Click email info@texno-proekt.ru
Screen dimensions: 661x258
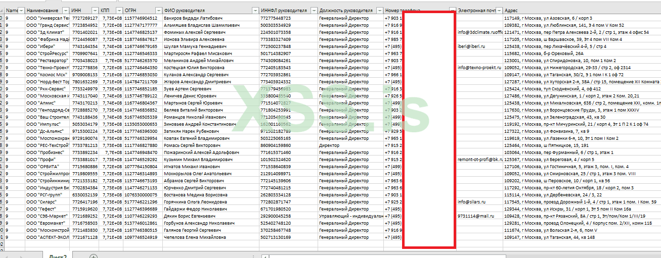pyautogui.click(x=479, y=67)
